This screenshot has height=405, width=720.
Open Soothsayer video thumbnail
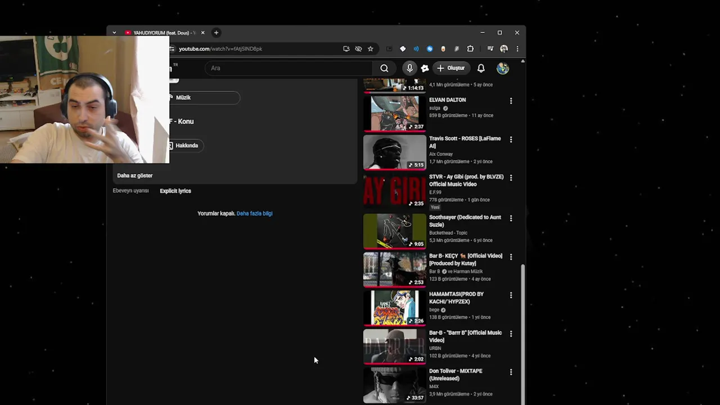click(394, 231)
